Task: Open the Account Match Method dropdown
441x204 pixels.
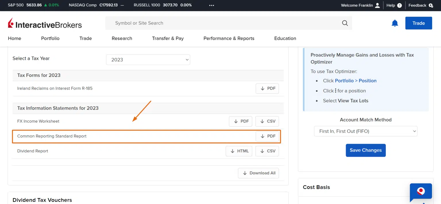Action: (x=365, y=131)
